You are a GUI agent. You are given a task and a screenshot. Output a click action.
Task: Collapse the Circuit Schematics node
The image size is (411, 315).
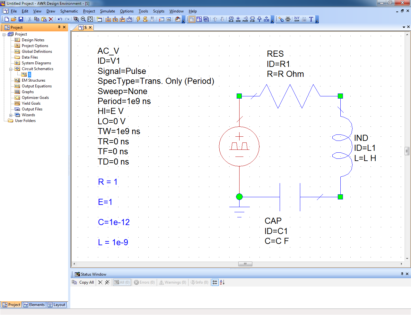pyautogui.click(x=11, y=69)
